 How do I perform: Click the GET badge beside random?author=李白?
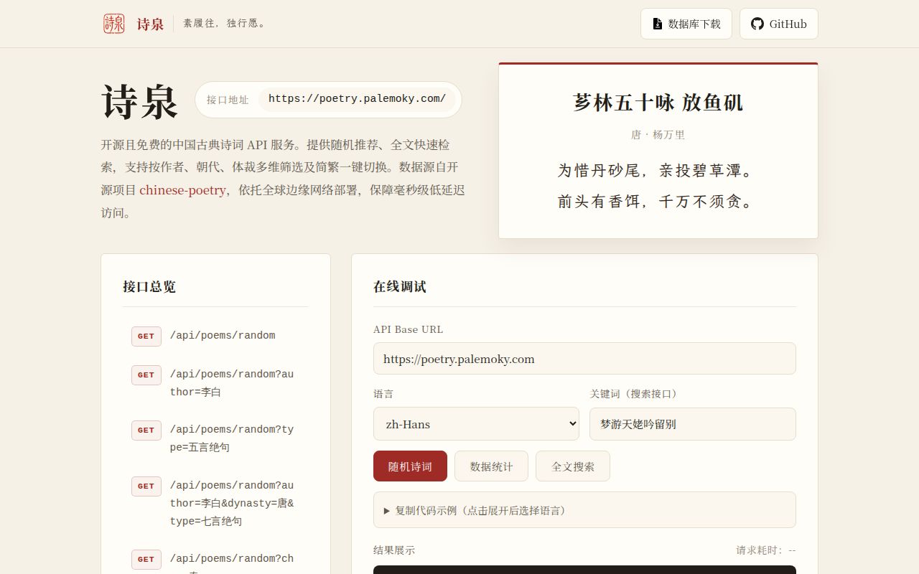coord(146,375)
